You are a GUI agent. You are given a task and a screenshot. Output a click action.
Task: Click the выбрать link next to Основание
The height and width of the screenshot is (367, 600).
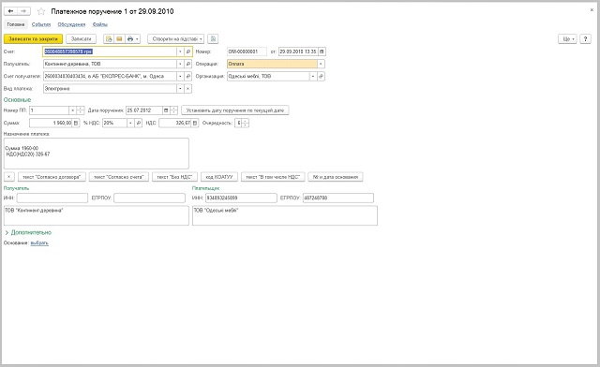(39, 243)
